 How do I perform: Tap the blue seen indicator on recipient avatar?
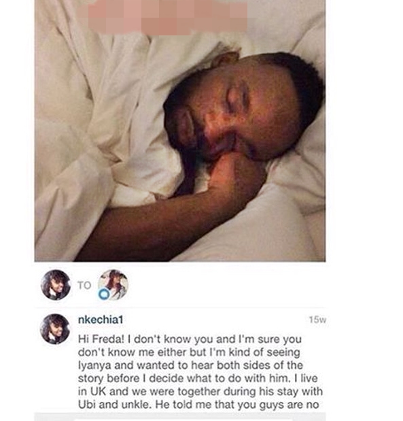(104, 294)
